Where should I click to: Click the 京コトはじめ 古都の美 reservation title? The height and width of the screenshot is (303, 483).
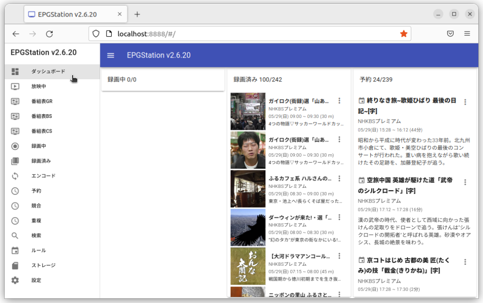pyautogui.click(x=404, y=265)
